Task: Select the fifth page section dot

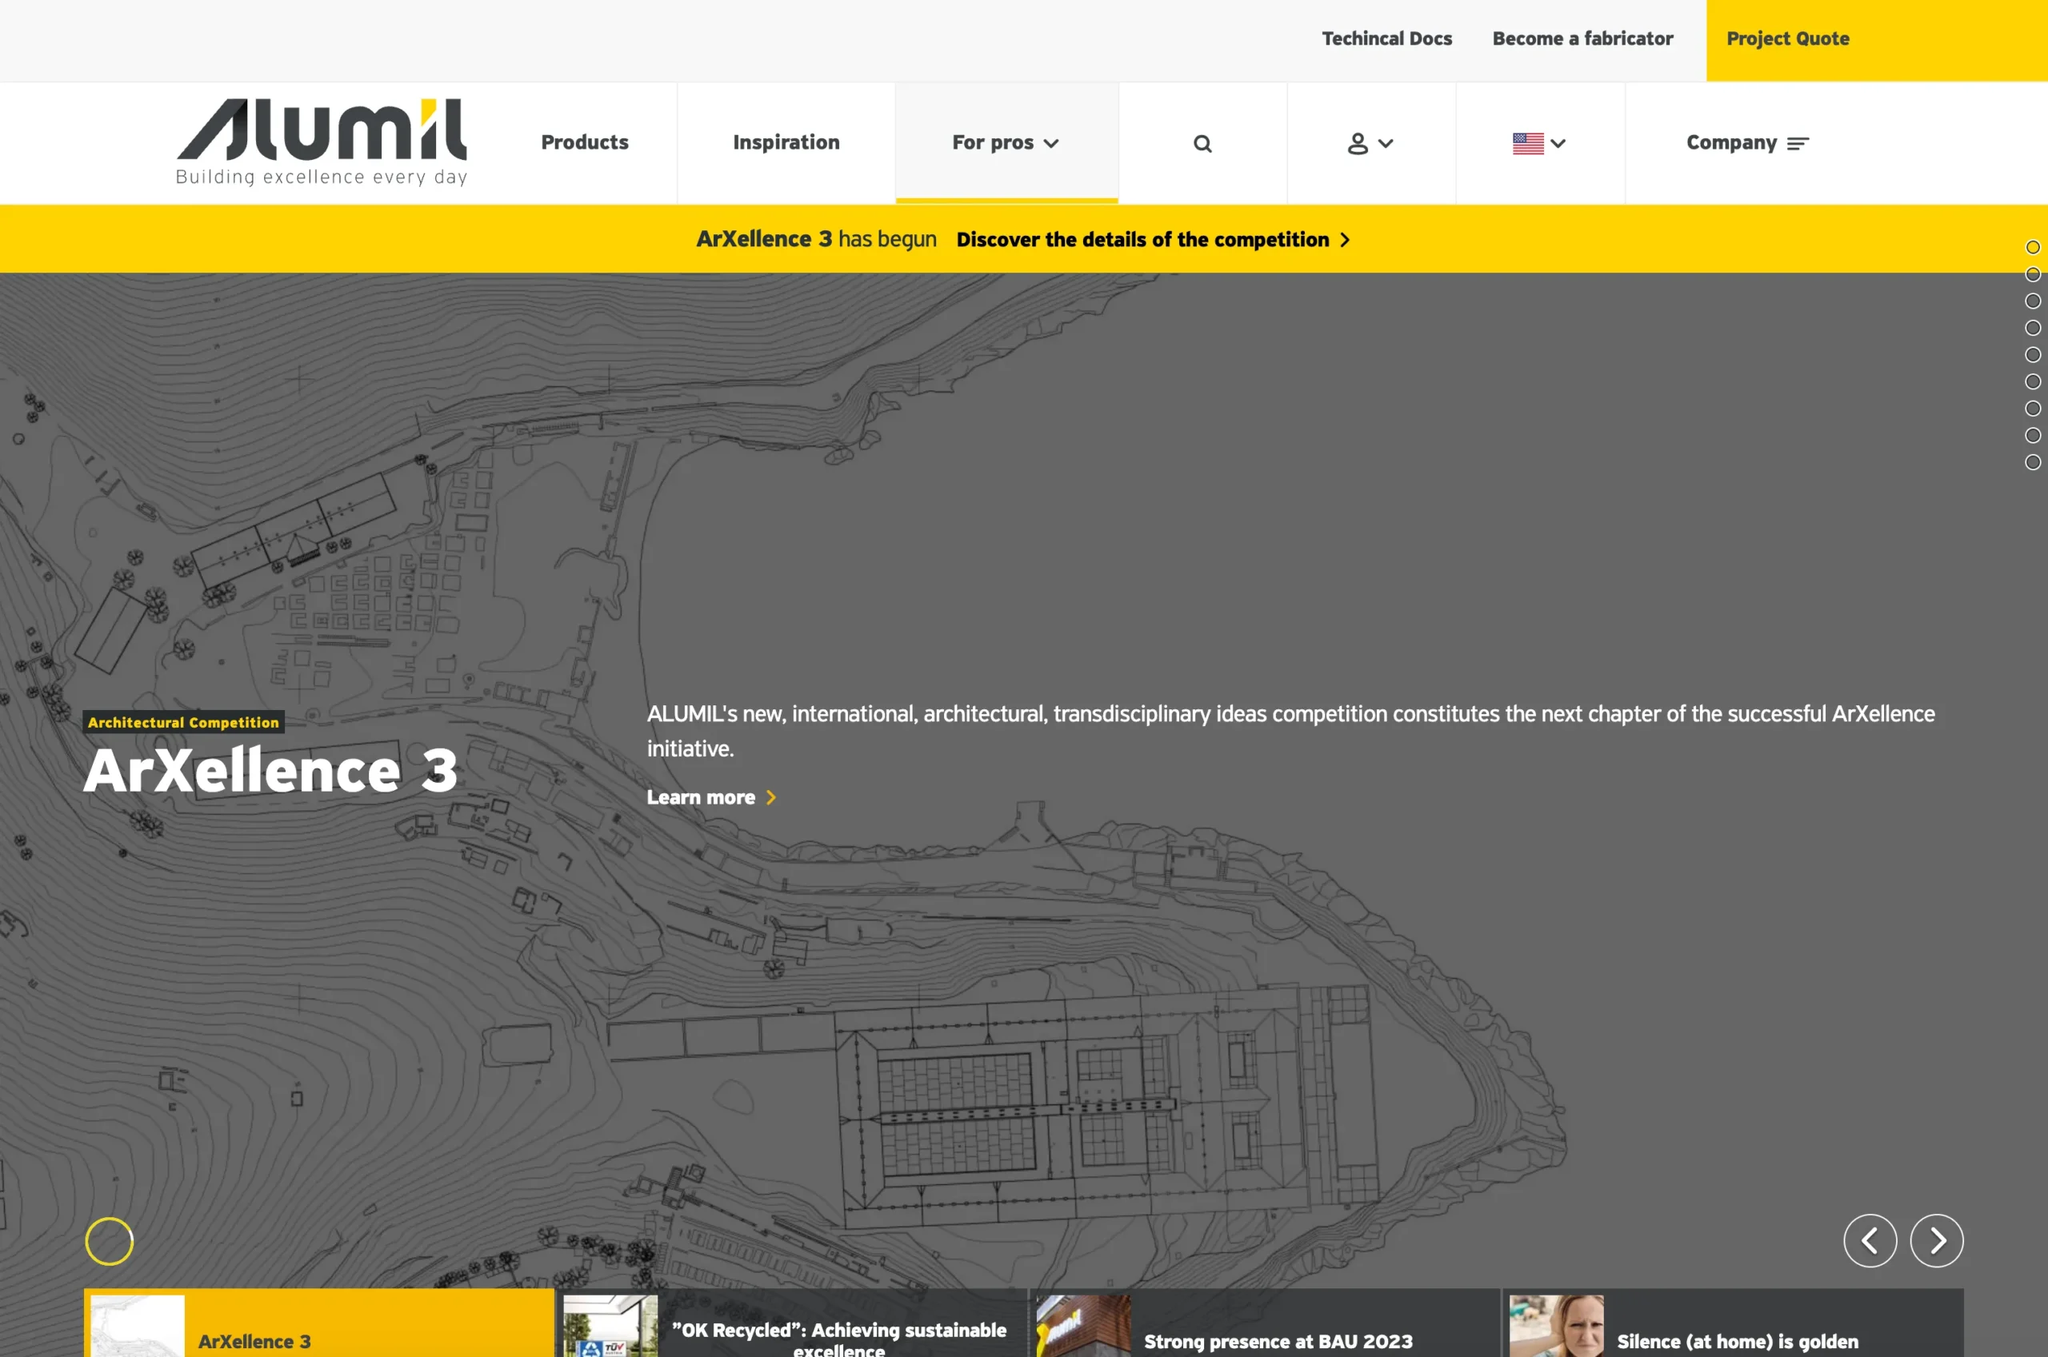Action: coord(2033,355)
